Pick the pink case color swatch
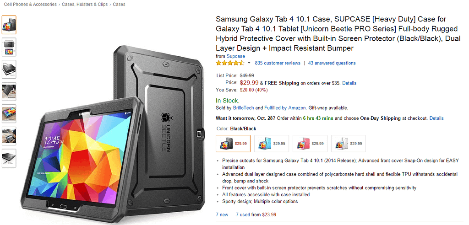Image resolution: width=469 pixels, height=225 pixels. (310, 144)
